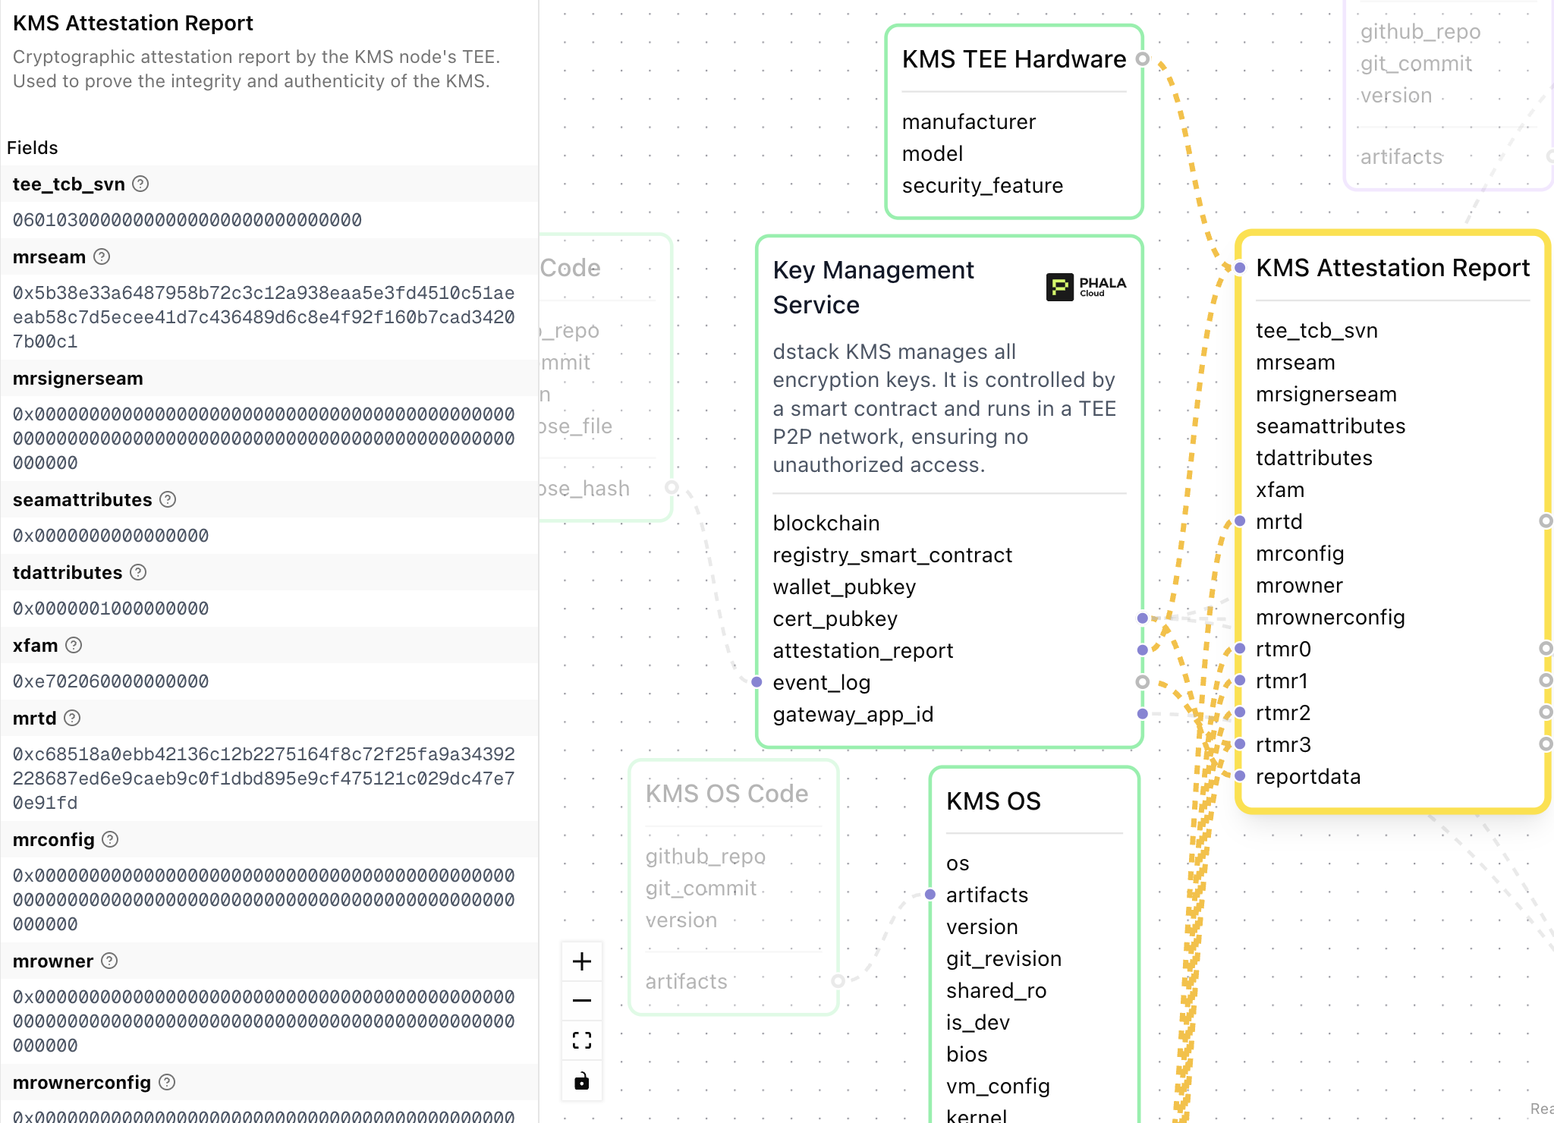Click the zoom in plus button
This screenshot has width=1554, height=1123.
[582, 961]
